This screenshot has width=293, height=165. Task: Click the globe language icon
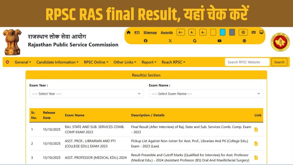244,41
